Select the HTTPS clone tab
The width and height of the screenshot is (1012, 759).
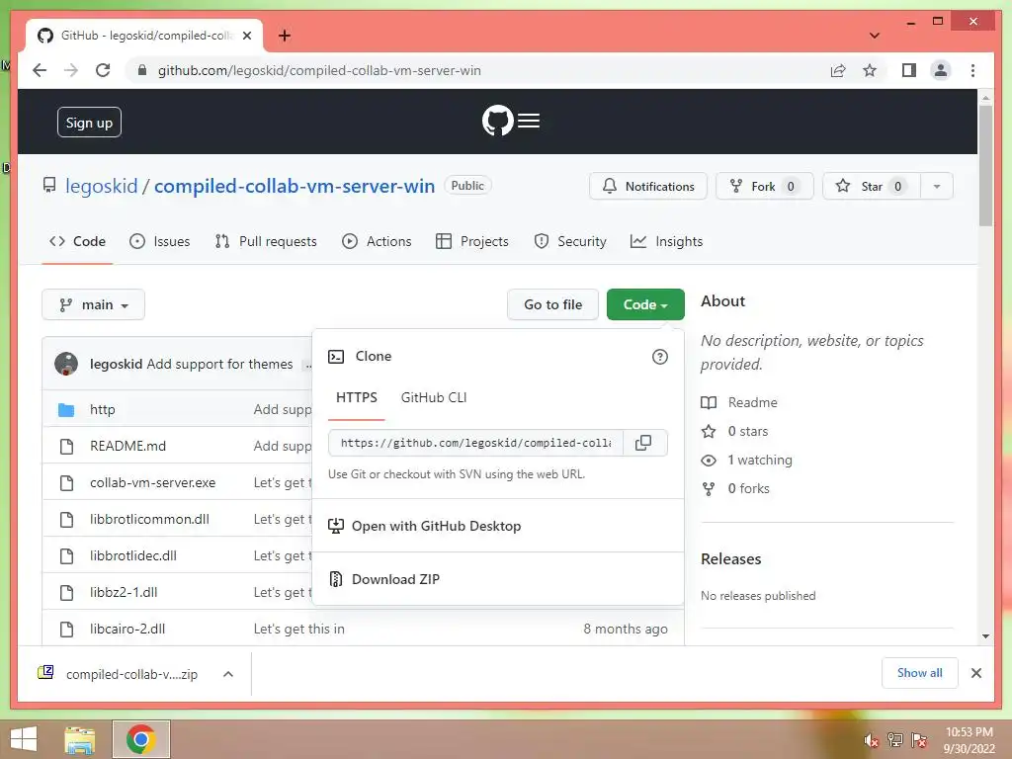(x=356, y=397)
